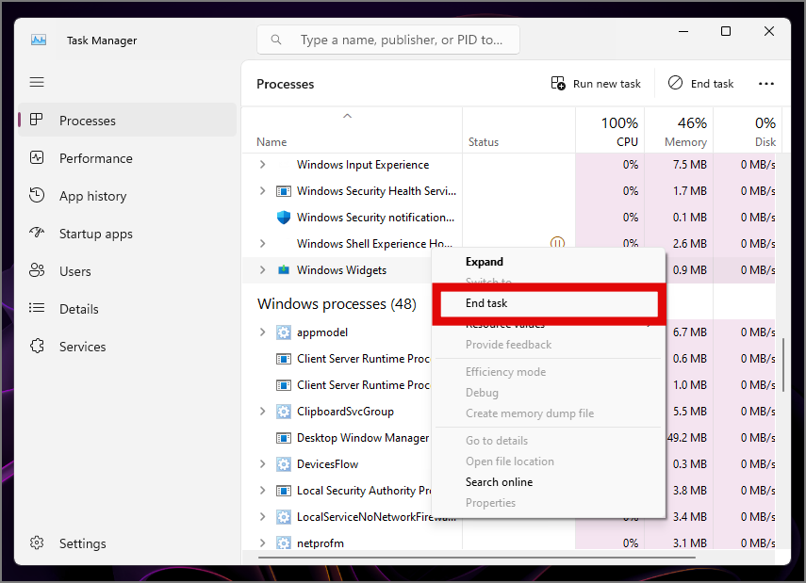This screenshot has height=583, width=806.
Task: Choose Expand in the context menu
Action: (x=549, y=262)
